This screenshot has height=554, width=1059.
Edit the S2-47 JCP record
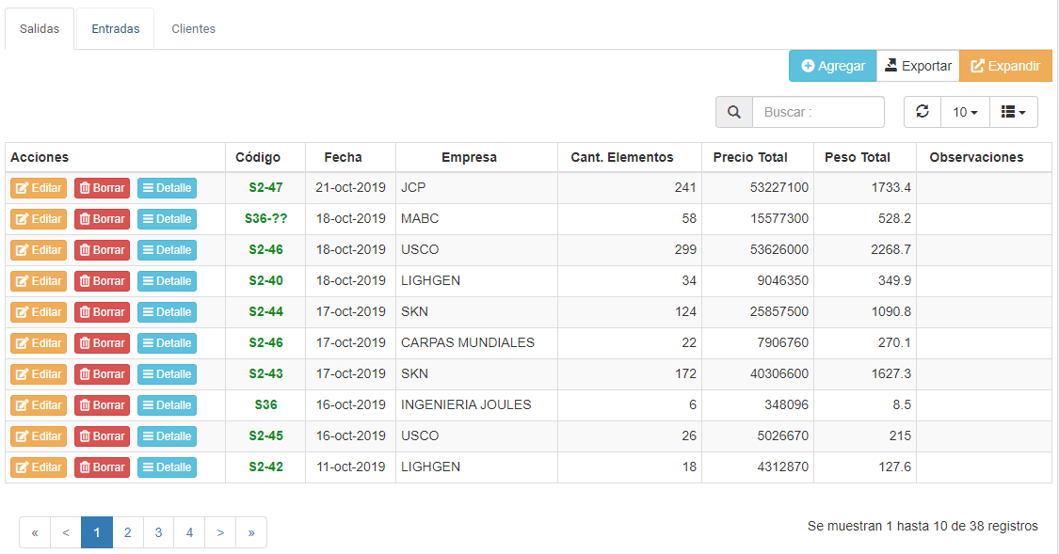click(x=39, y=188)
